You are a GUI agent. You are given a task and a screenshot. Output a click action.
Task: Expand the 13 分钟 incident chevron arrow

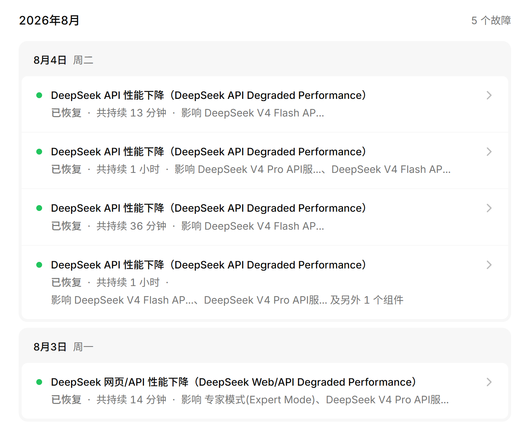click(489, 95)
